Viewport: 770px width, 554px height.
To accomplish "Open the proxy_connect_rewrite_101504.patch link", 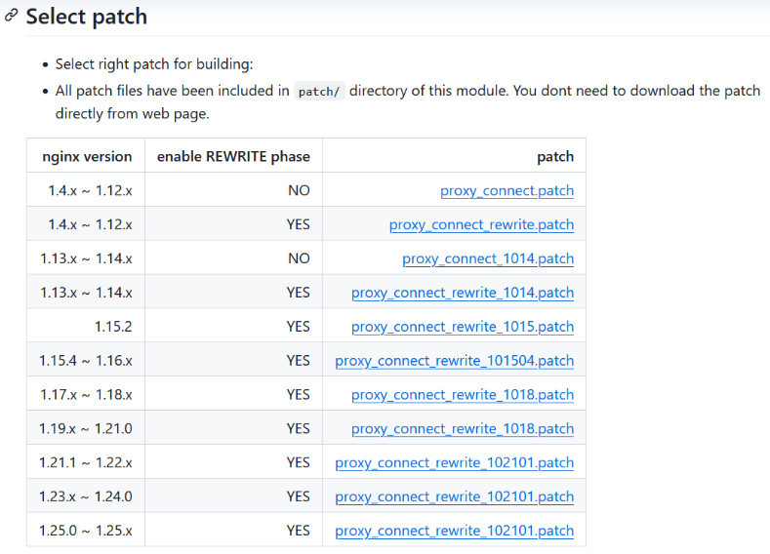I will (x=454, y=361).
